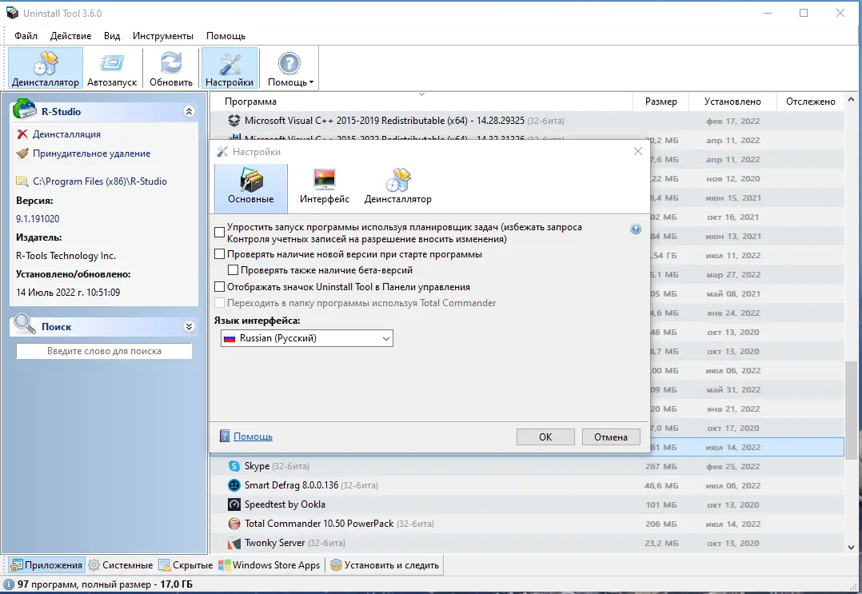Open the Инструменты menu

pos(163,36)
